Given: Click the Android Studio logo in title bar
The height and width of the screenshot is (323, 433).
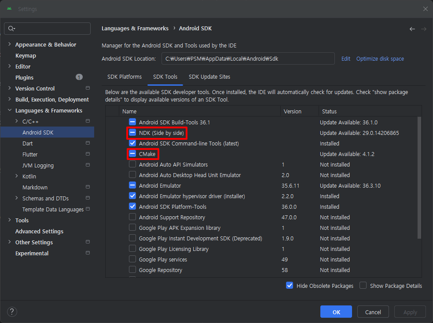Looking at the screenshot, I should click(x=9, y=9).
